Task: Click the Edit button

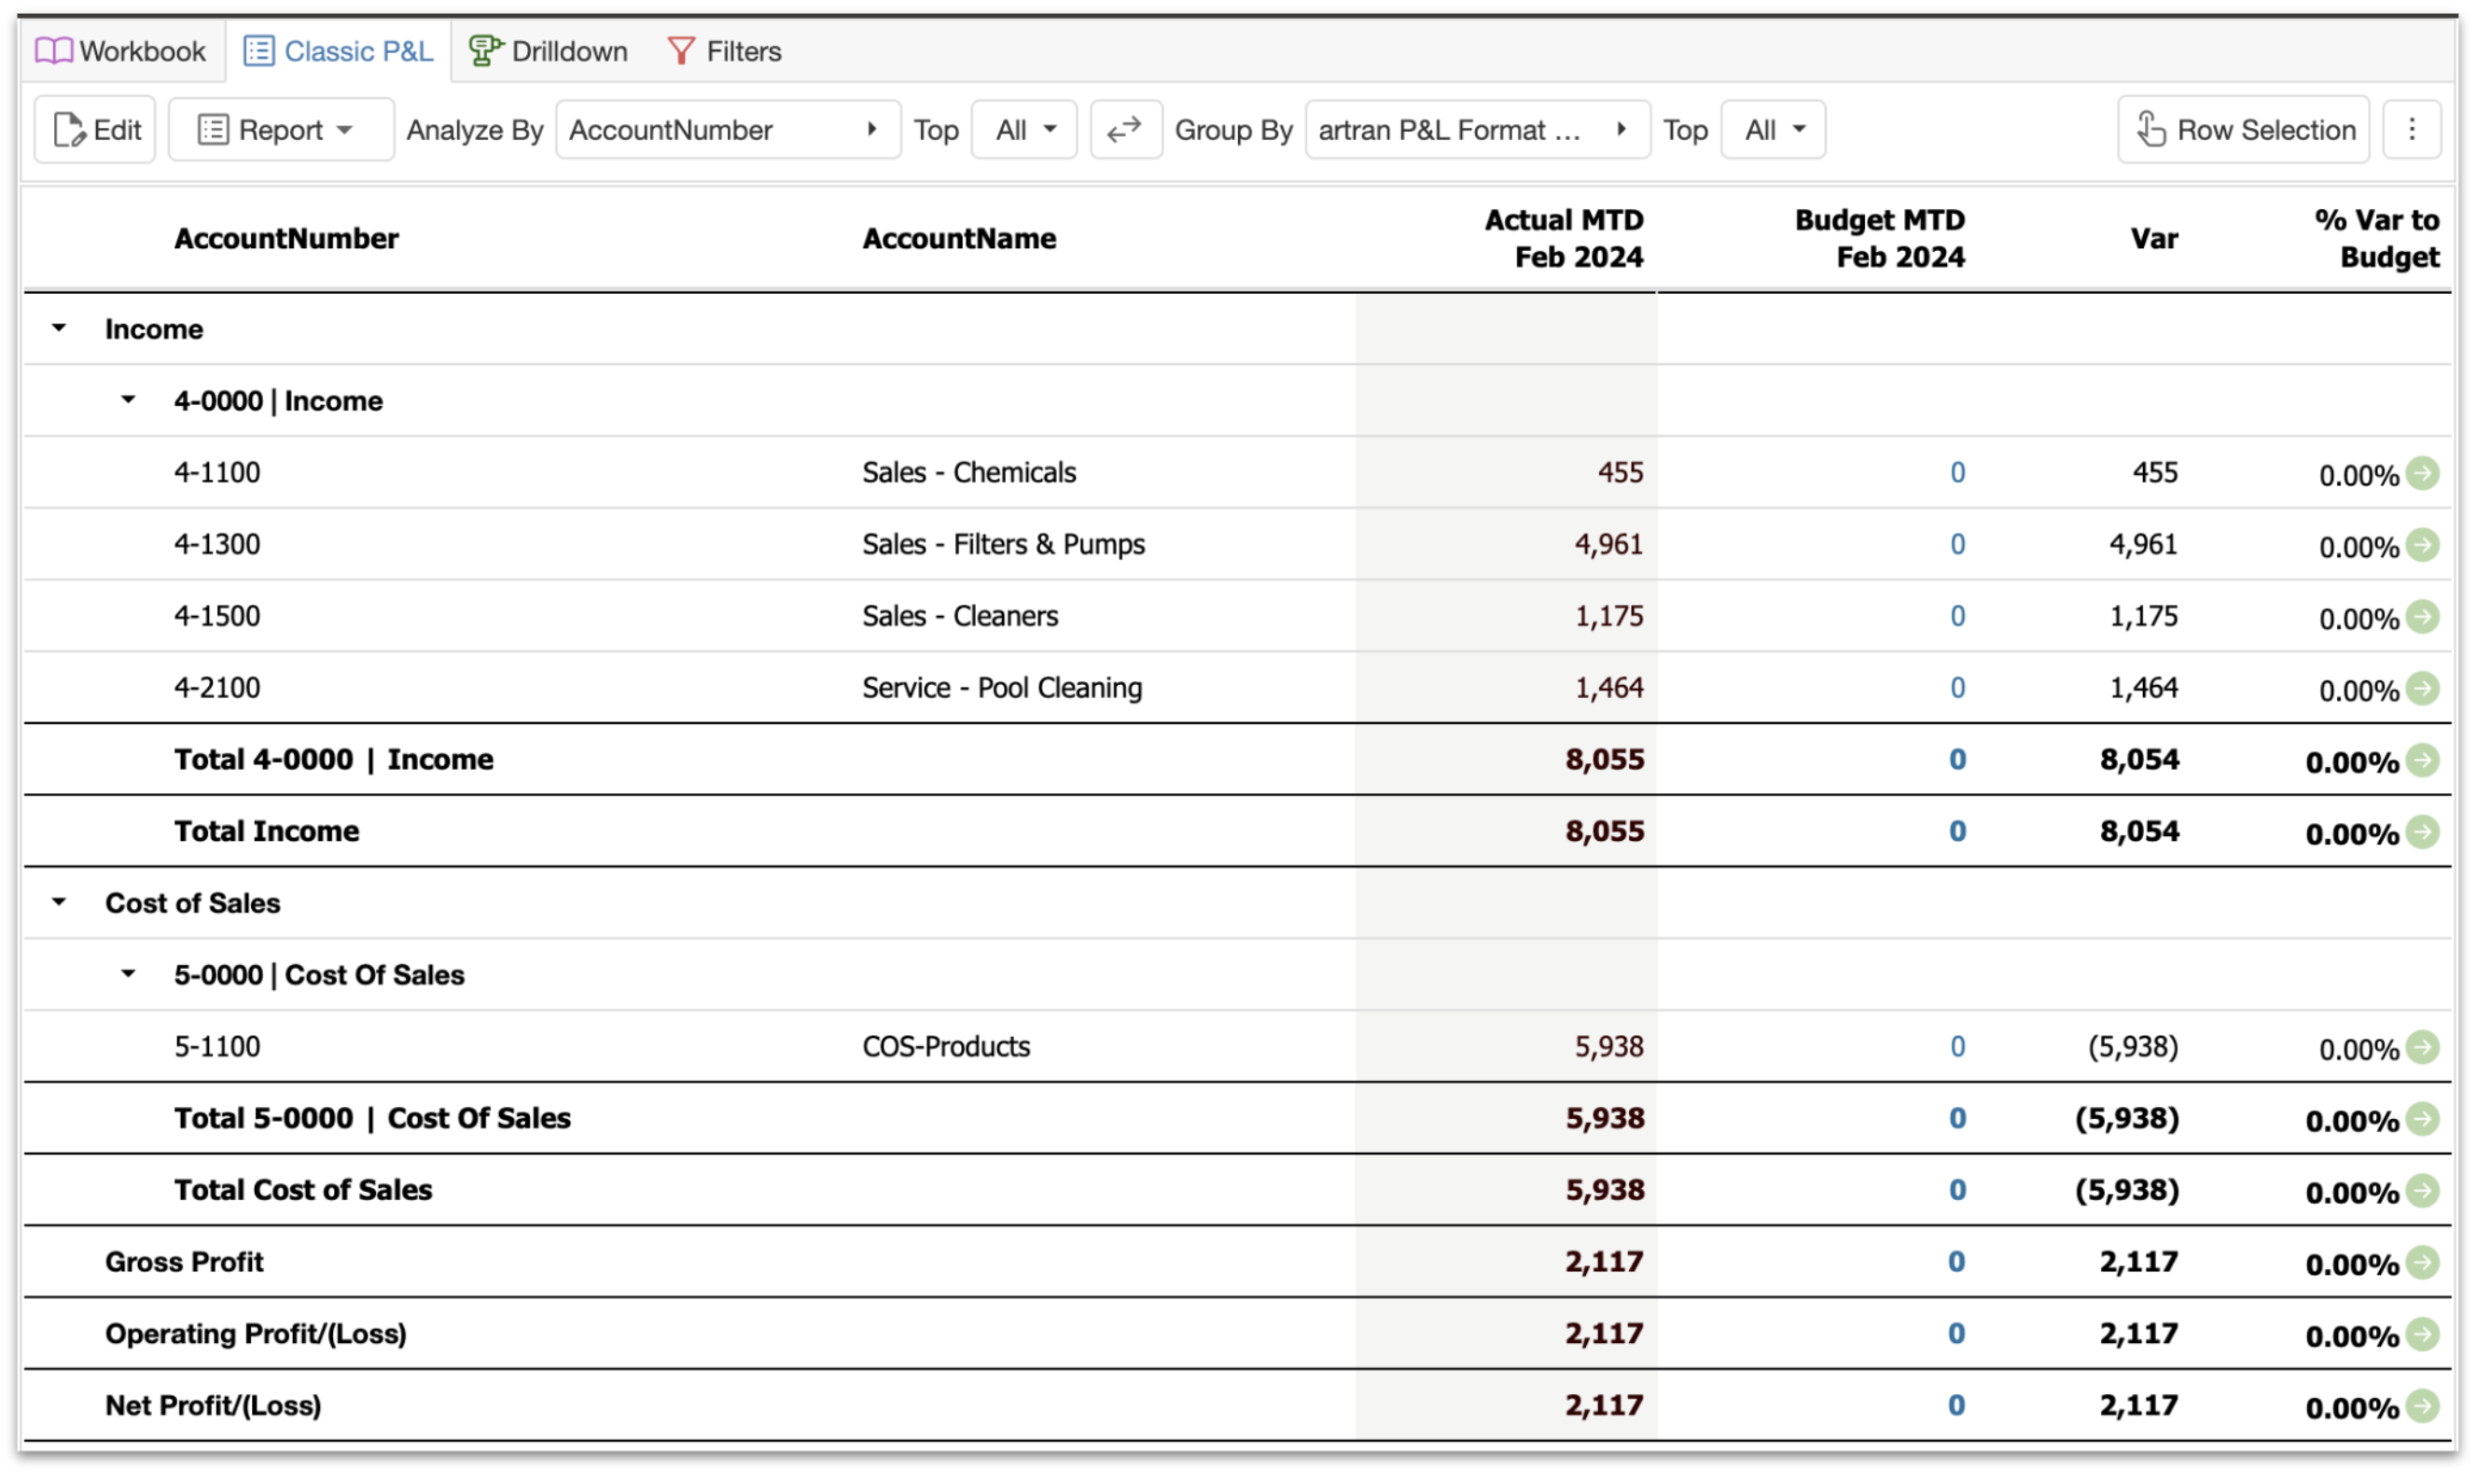Action: 96,130
